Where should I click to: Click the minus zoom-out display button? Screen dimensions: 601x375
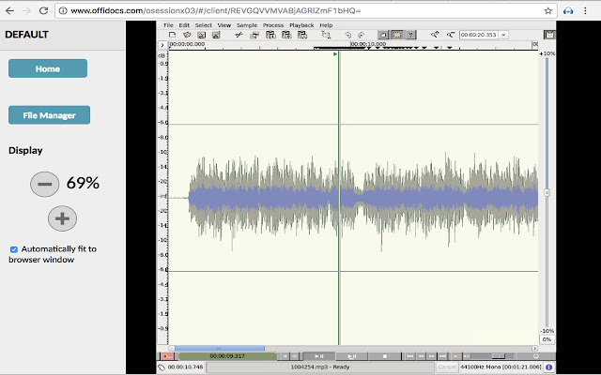[x=44, y=183]
